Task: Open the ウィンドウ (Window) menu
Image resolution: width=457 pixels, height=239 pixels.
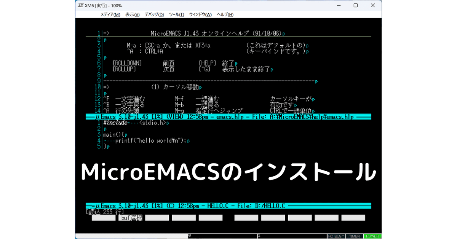Action: click(x=200, y=14)
